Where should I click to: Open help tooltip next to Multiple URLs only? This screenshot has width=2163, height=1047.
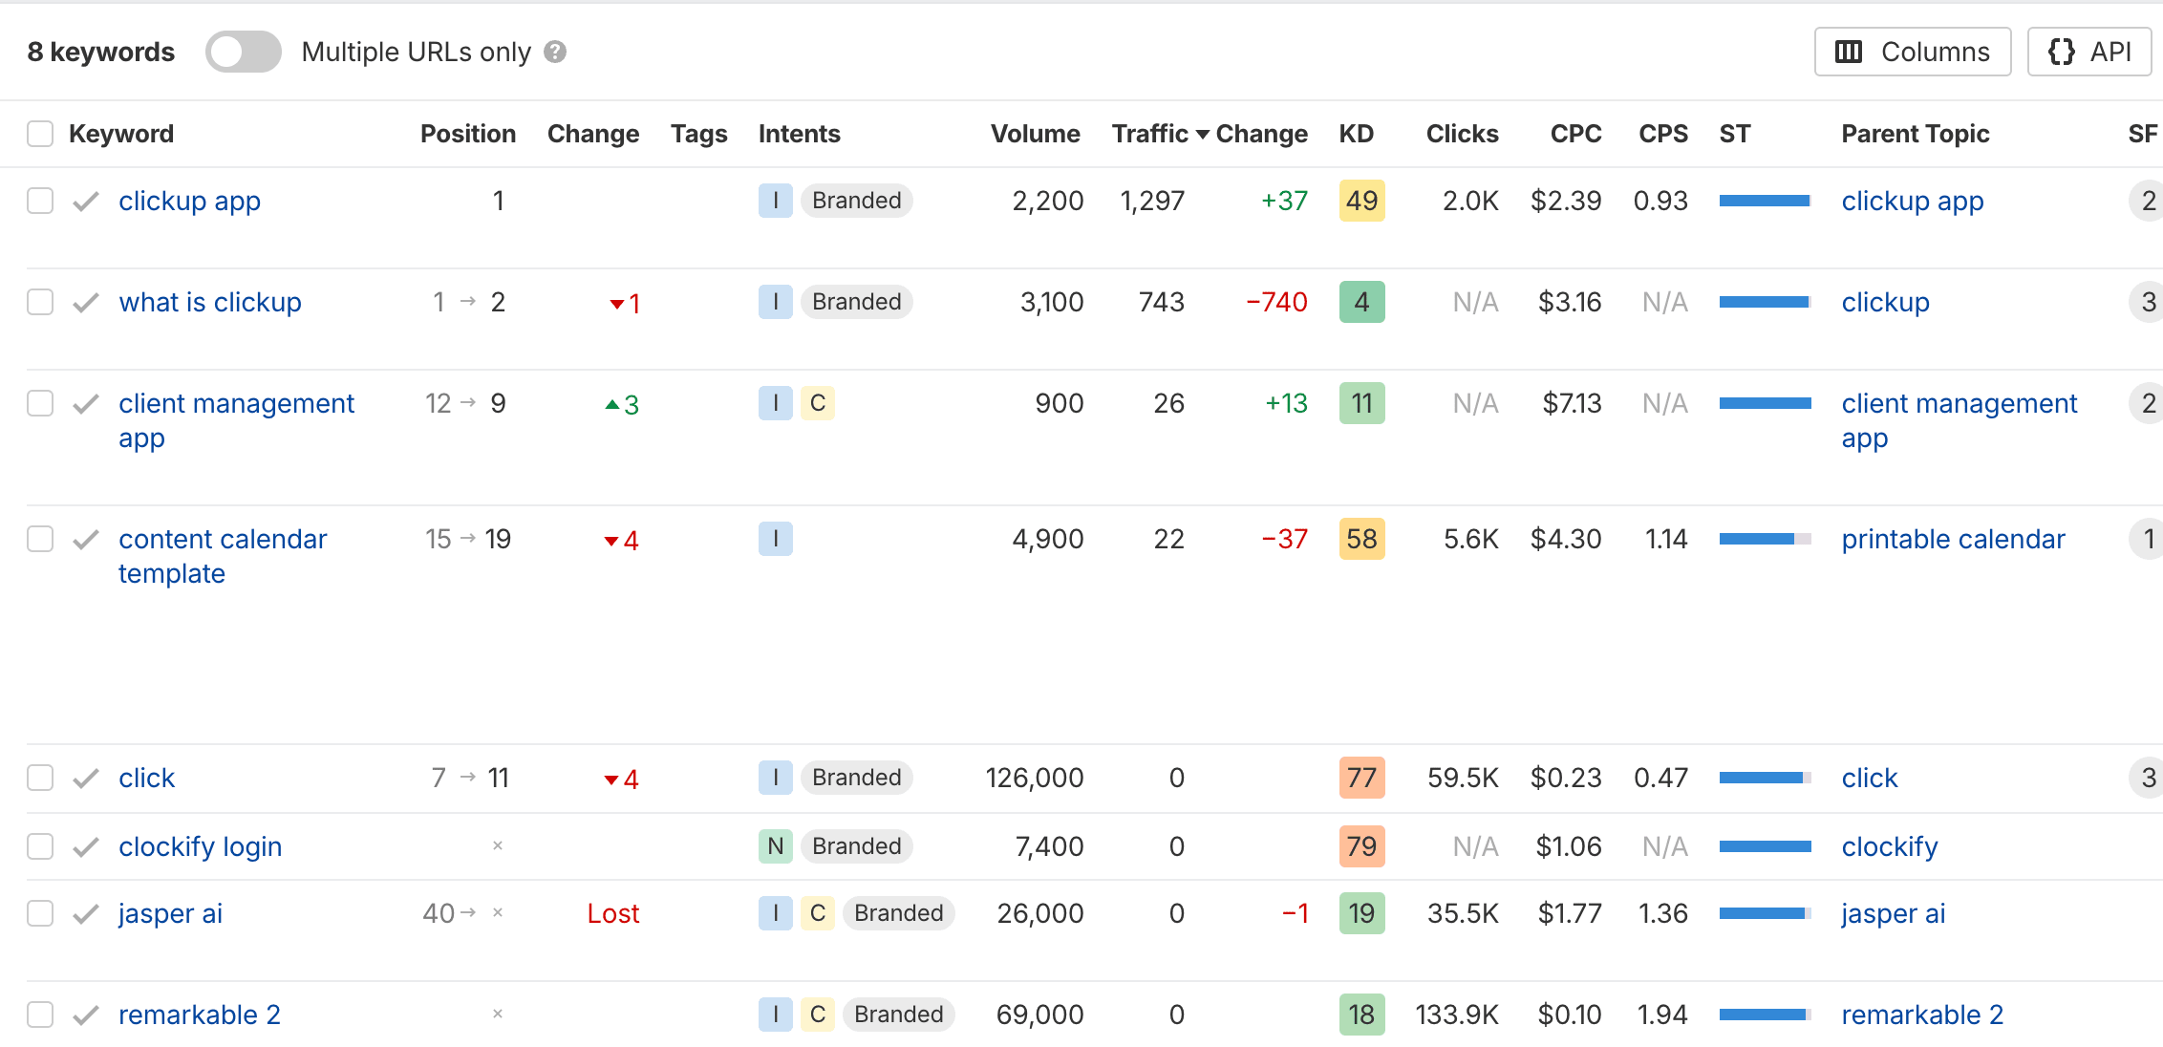tap(555, 52)
